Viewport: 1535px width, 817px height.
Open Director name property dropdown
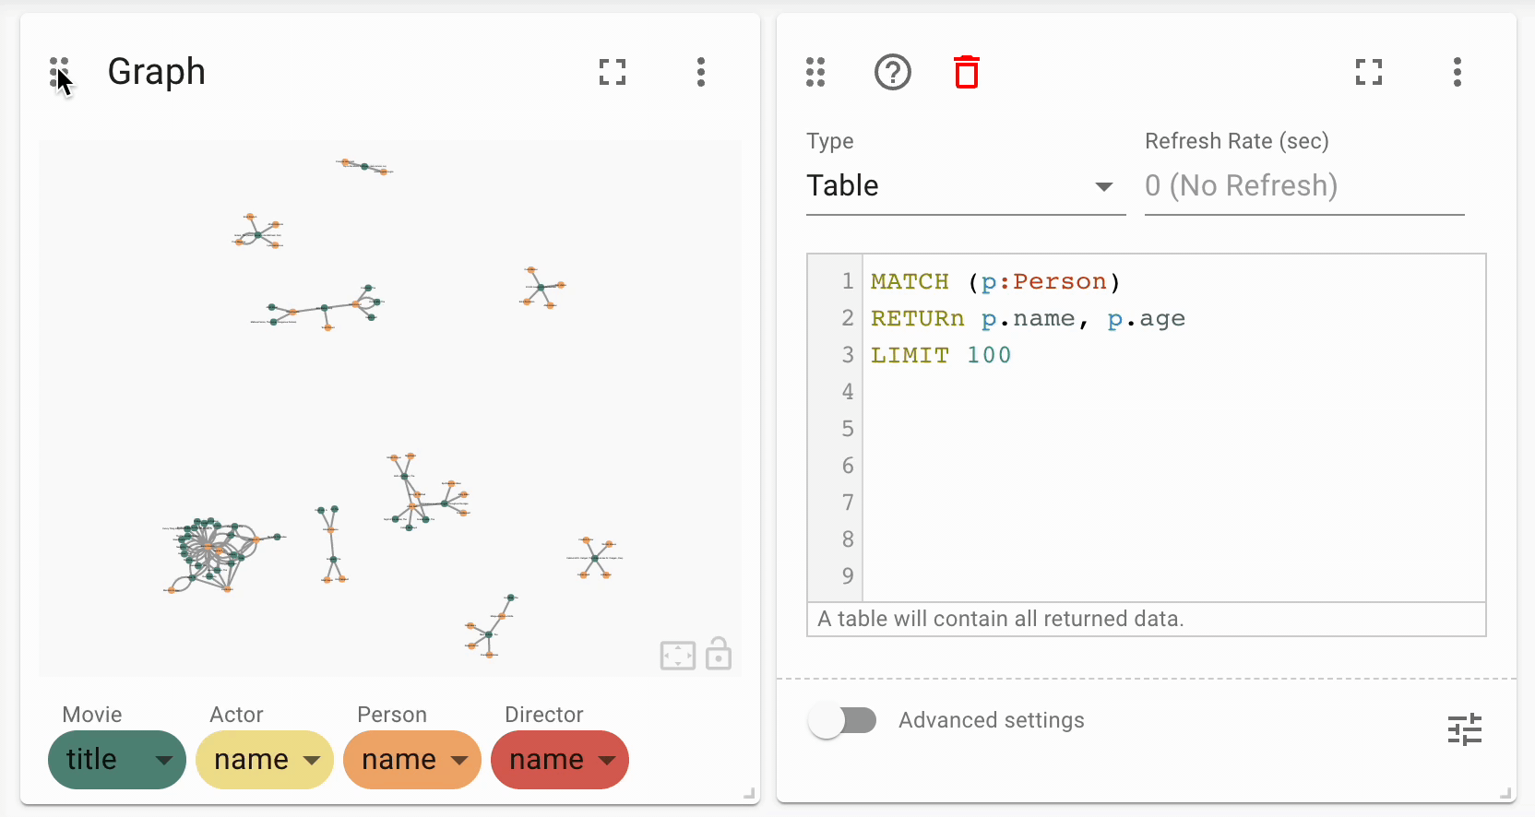coord(560,760)
